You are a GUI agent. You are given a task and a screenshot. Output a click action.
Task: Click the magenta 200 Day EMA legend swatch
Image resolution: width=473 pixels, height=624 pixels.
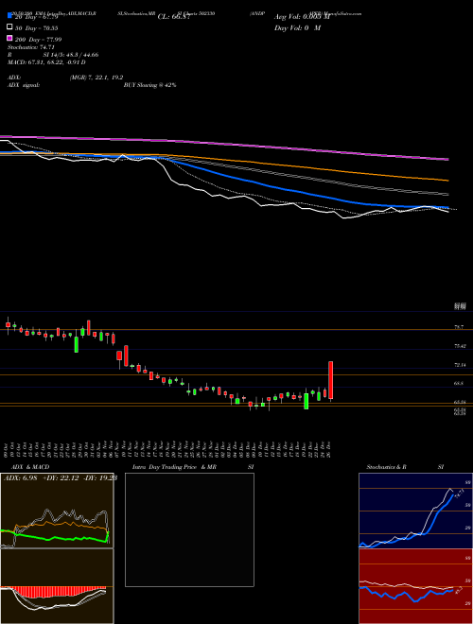[9, 38]
